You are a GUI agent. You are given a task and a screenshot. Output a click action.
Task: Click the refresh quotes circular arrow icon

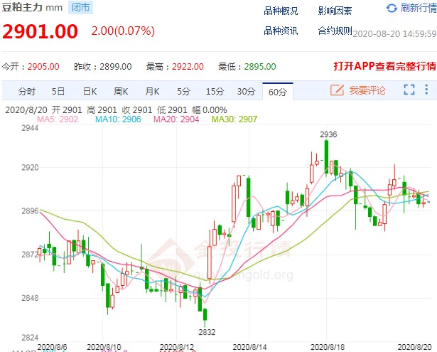tap(392, 9)
